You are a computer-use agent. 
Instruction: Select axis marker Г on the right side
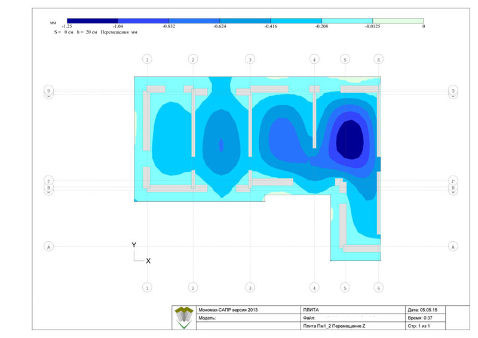(453, 181)
